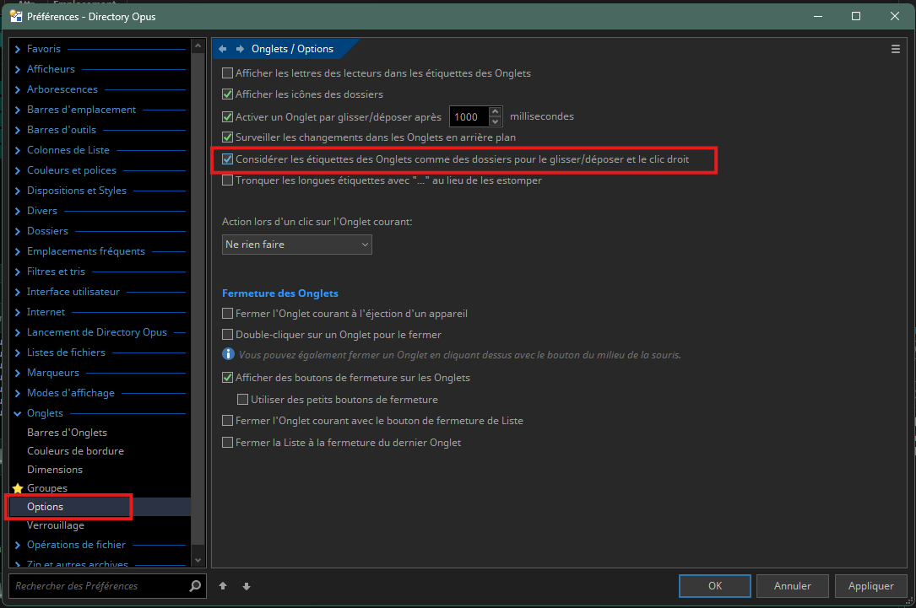Viewport: 916px width, 608px height.
Task: Uncheck 'Afficher des boutons de fermeture sur les Onglets'
Action: click(228, 378)
